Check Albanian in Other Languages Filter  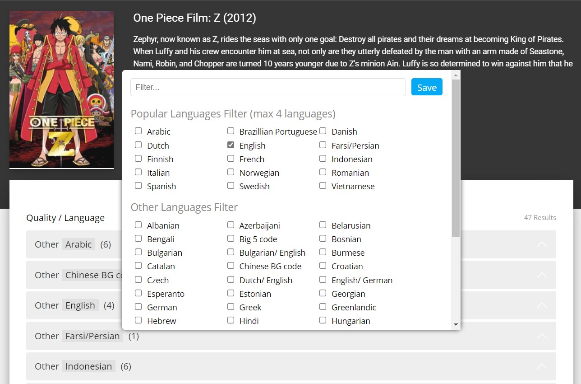(x=138, y=225)
